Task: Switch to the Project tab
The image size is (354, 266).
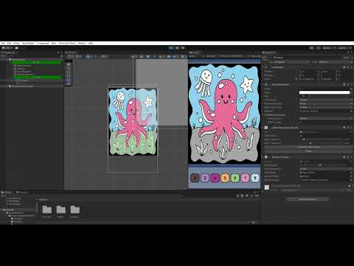Action: [7, 192]
